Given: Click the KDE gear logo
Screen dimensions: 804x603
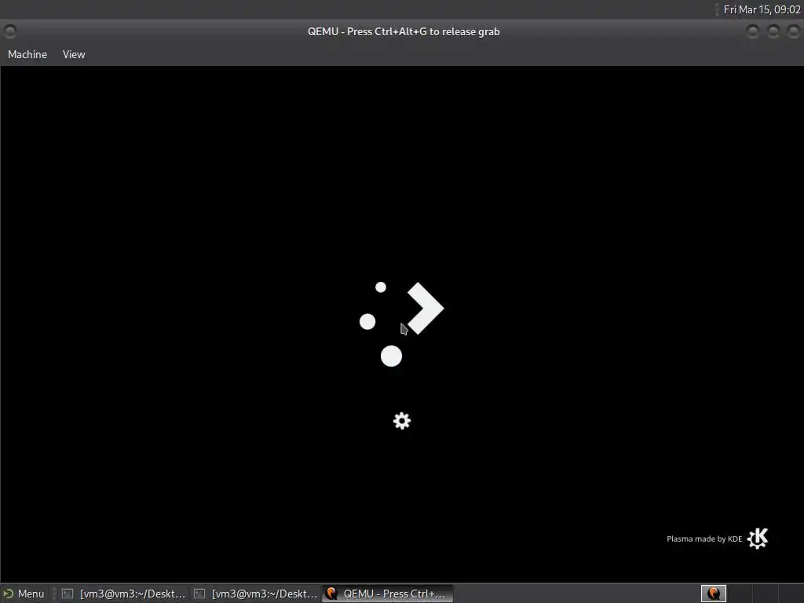Looking at the screenshot, I should coord(758,539).
